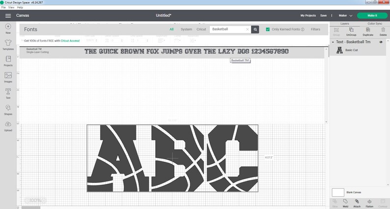Open the hamburger main menu
This screenshot has width=390, height=209.
pos(8,16)
